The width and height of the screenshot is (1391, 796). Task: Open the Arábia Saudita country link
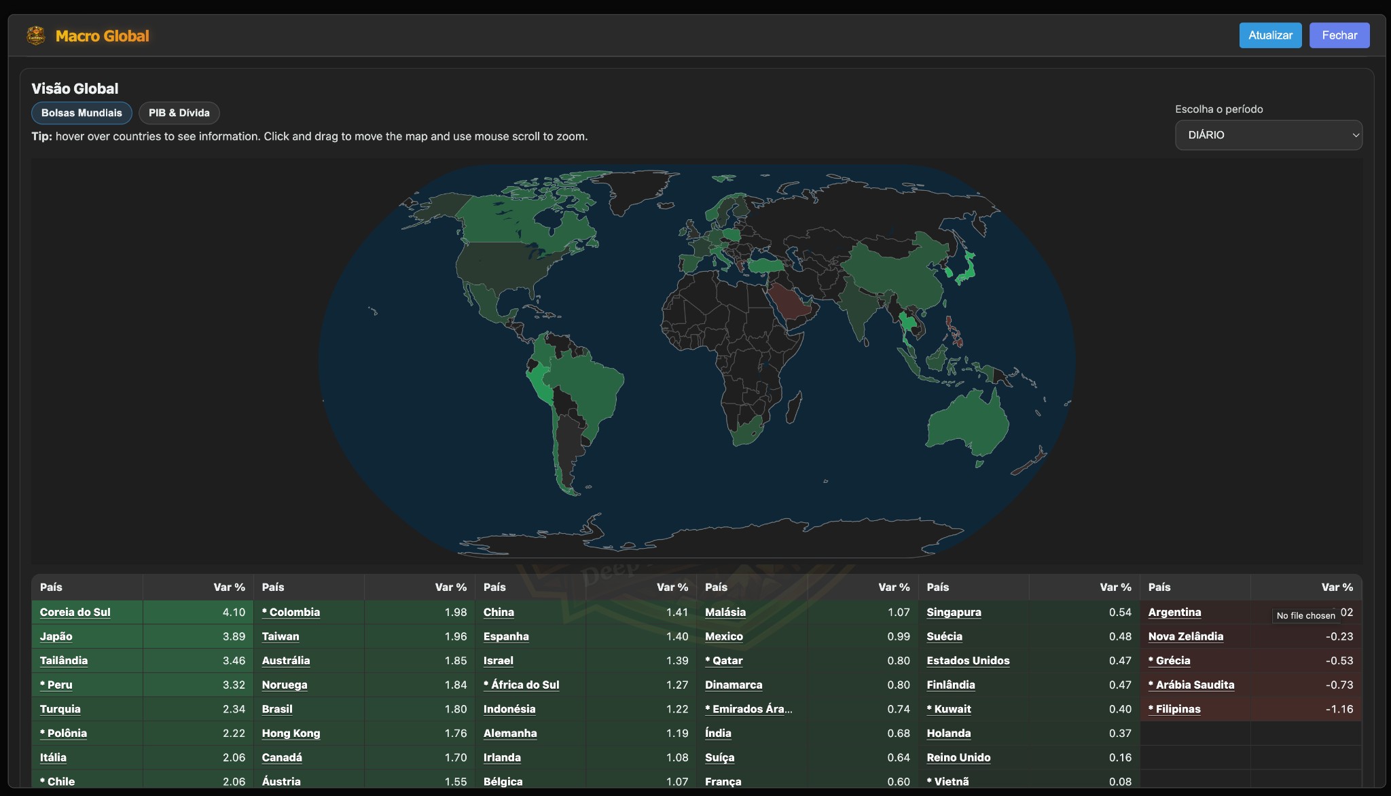[1191, 685]
